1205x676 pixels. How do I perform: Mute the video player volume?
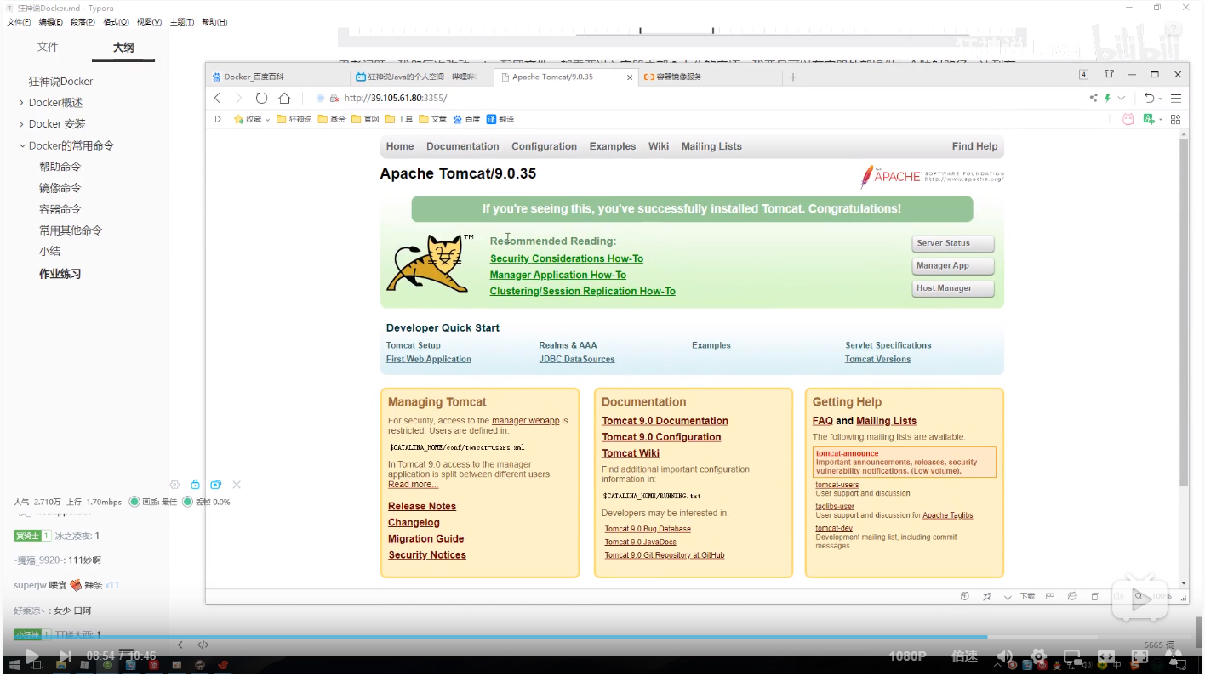click(x=1005, y=656)
